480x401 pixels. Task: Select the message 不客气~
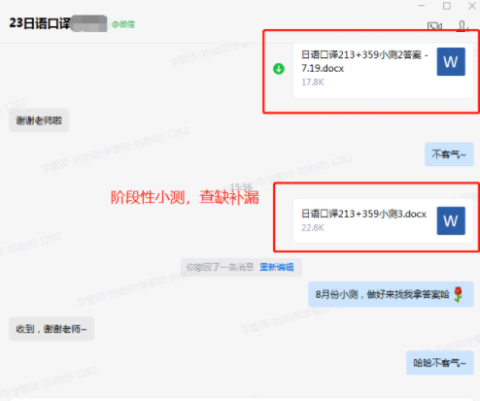[x=449, y=154]
